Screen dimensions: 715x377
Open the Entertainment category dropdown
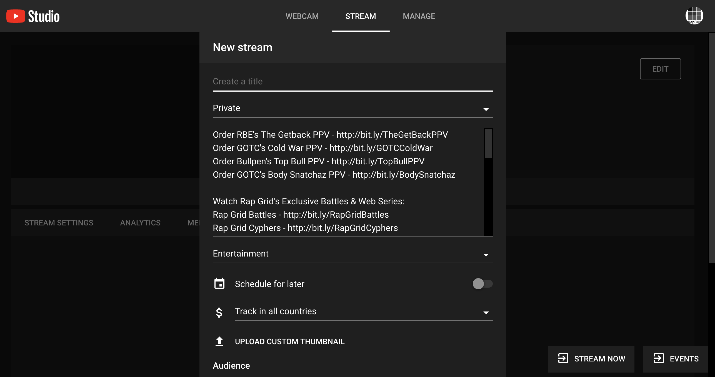point(486,254)
